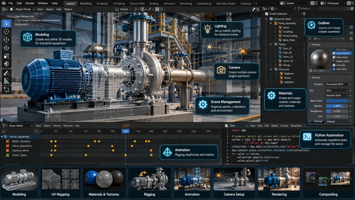Click the transform orientation axes icon beside Global

[117, 9]
